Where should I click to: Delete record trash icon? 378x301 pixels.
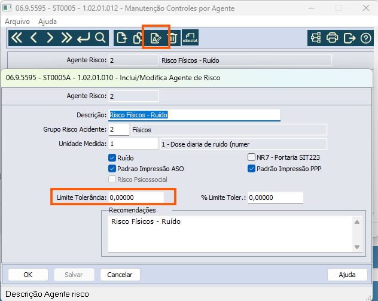coord(173,38)
